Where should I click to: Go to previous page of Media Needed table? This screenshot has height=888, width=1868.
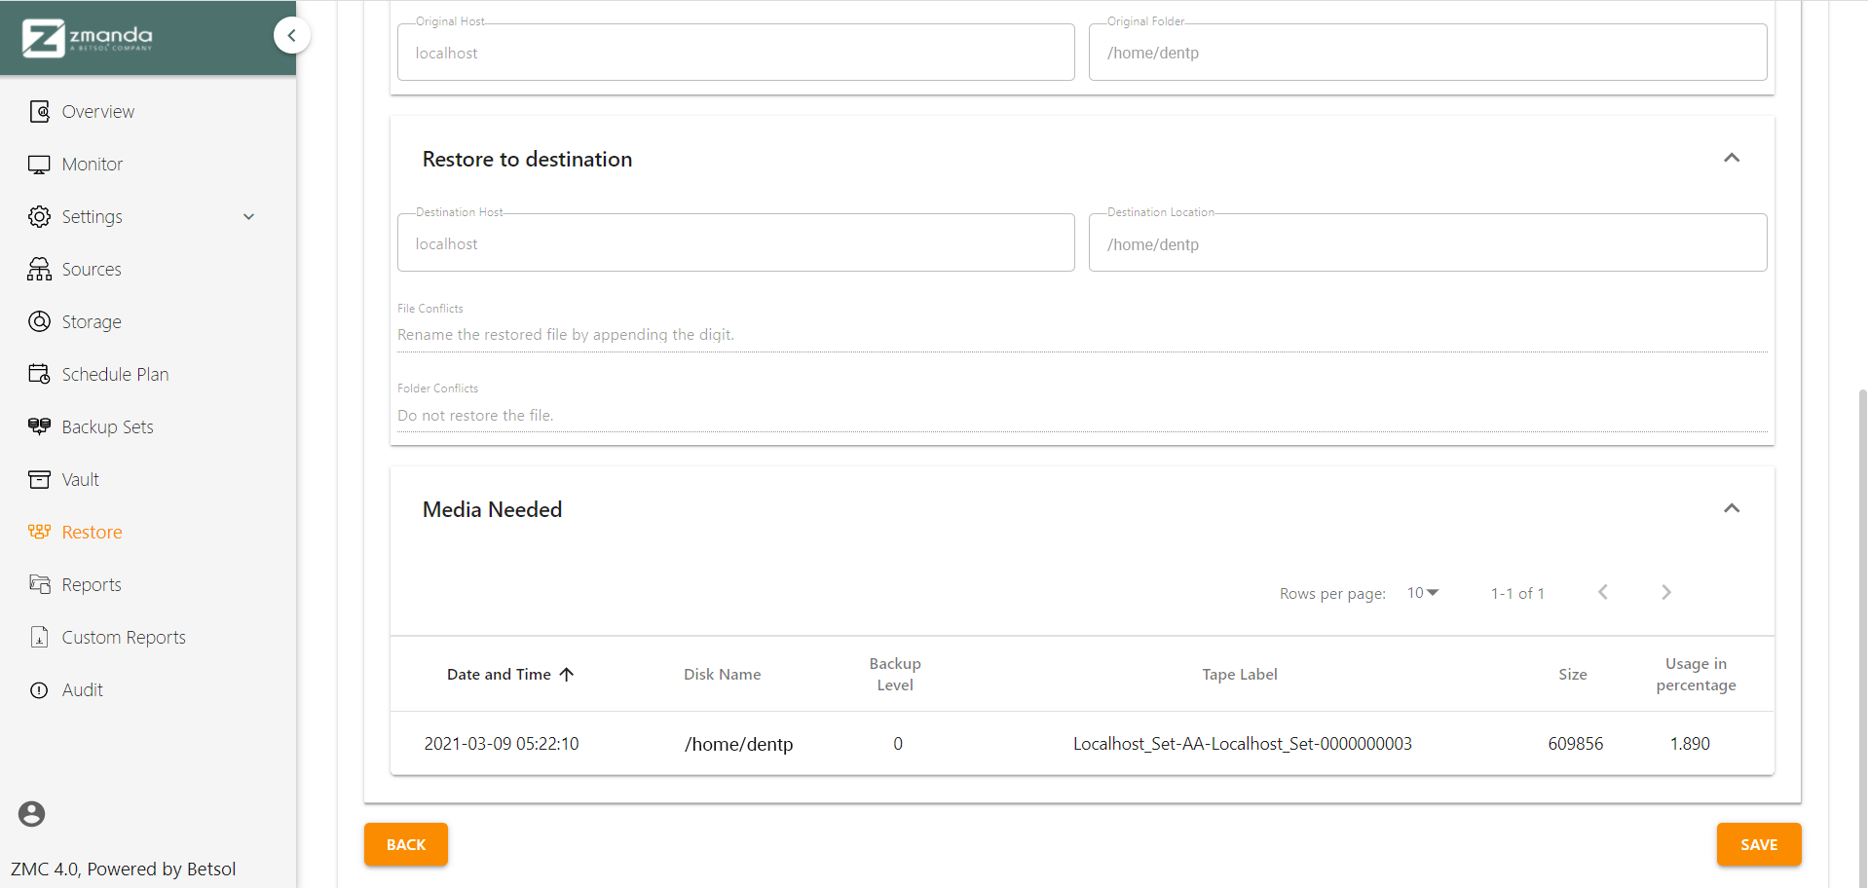click(1603, 592)
